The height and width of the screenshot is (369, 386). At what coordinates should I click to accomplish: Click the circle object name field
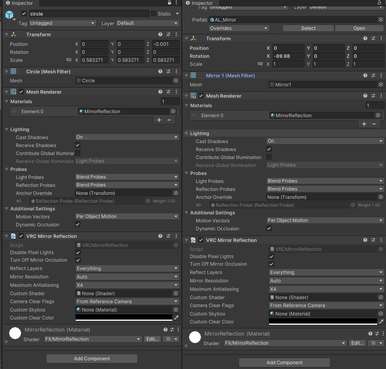(x=89, y=14)
